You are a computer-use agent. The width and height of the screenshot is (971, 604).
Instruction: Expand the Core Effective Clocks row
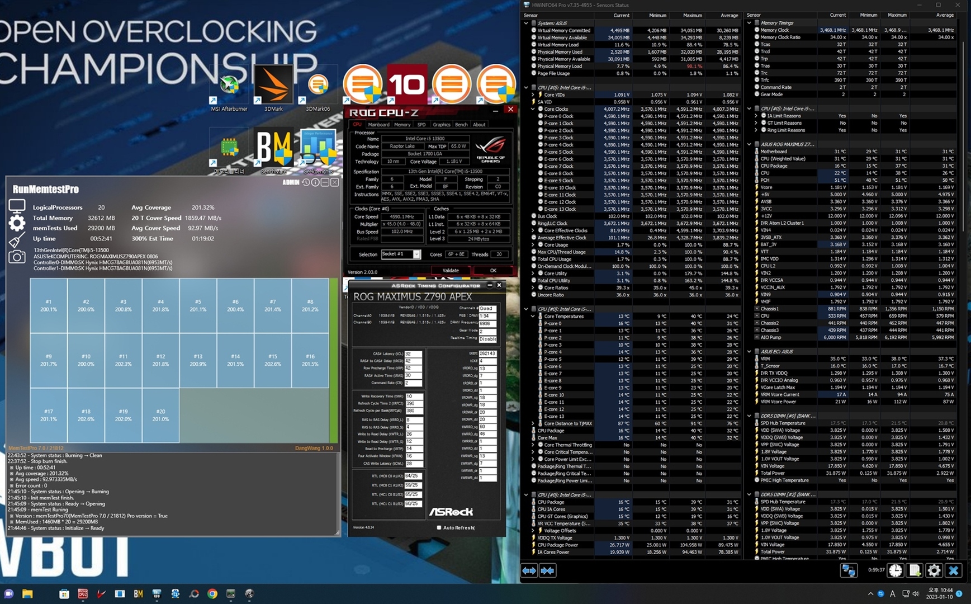click(533, 230)
